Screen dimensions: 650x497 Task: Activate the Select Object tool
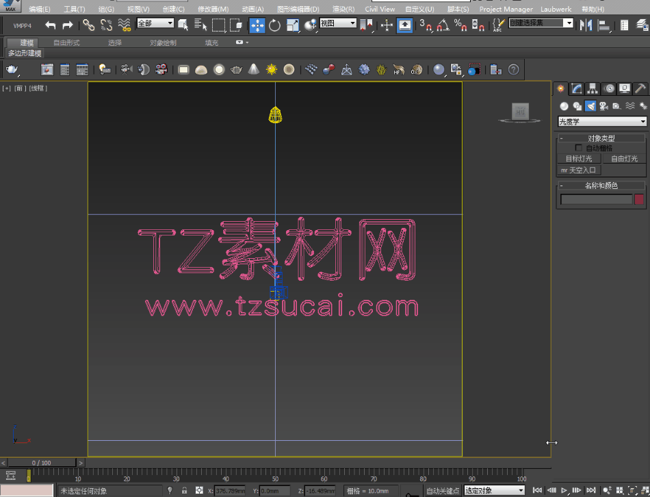coord(183,25)
